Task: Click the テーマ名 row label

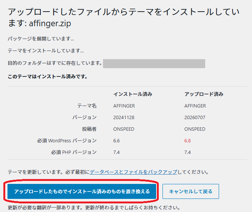Action: 87,106
